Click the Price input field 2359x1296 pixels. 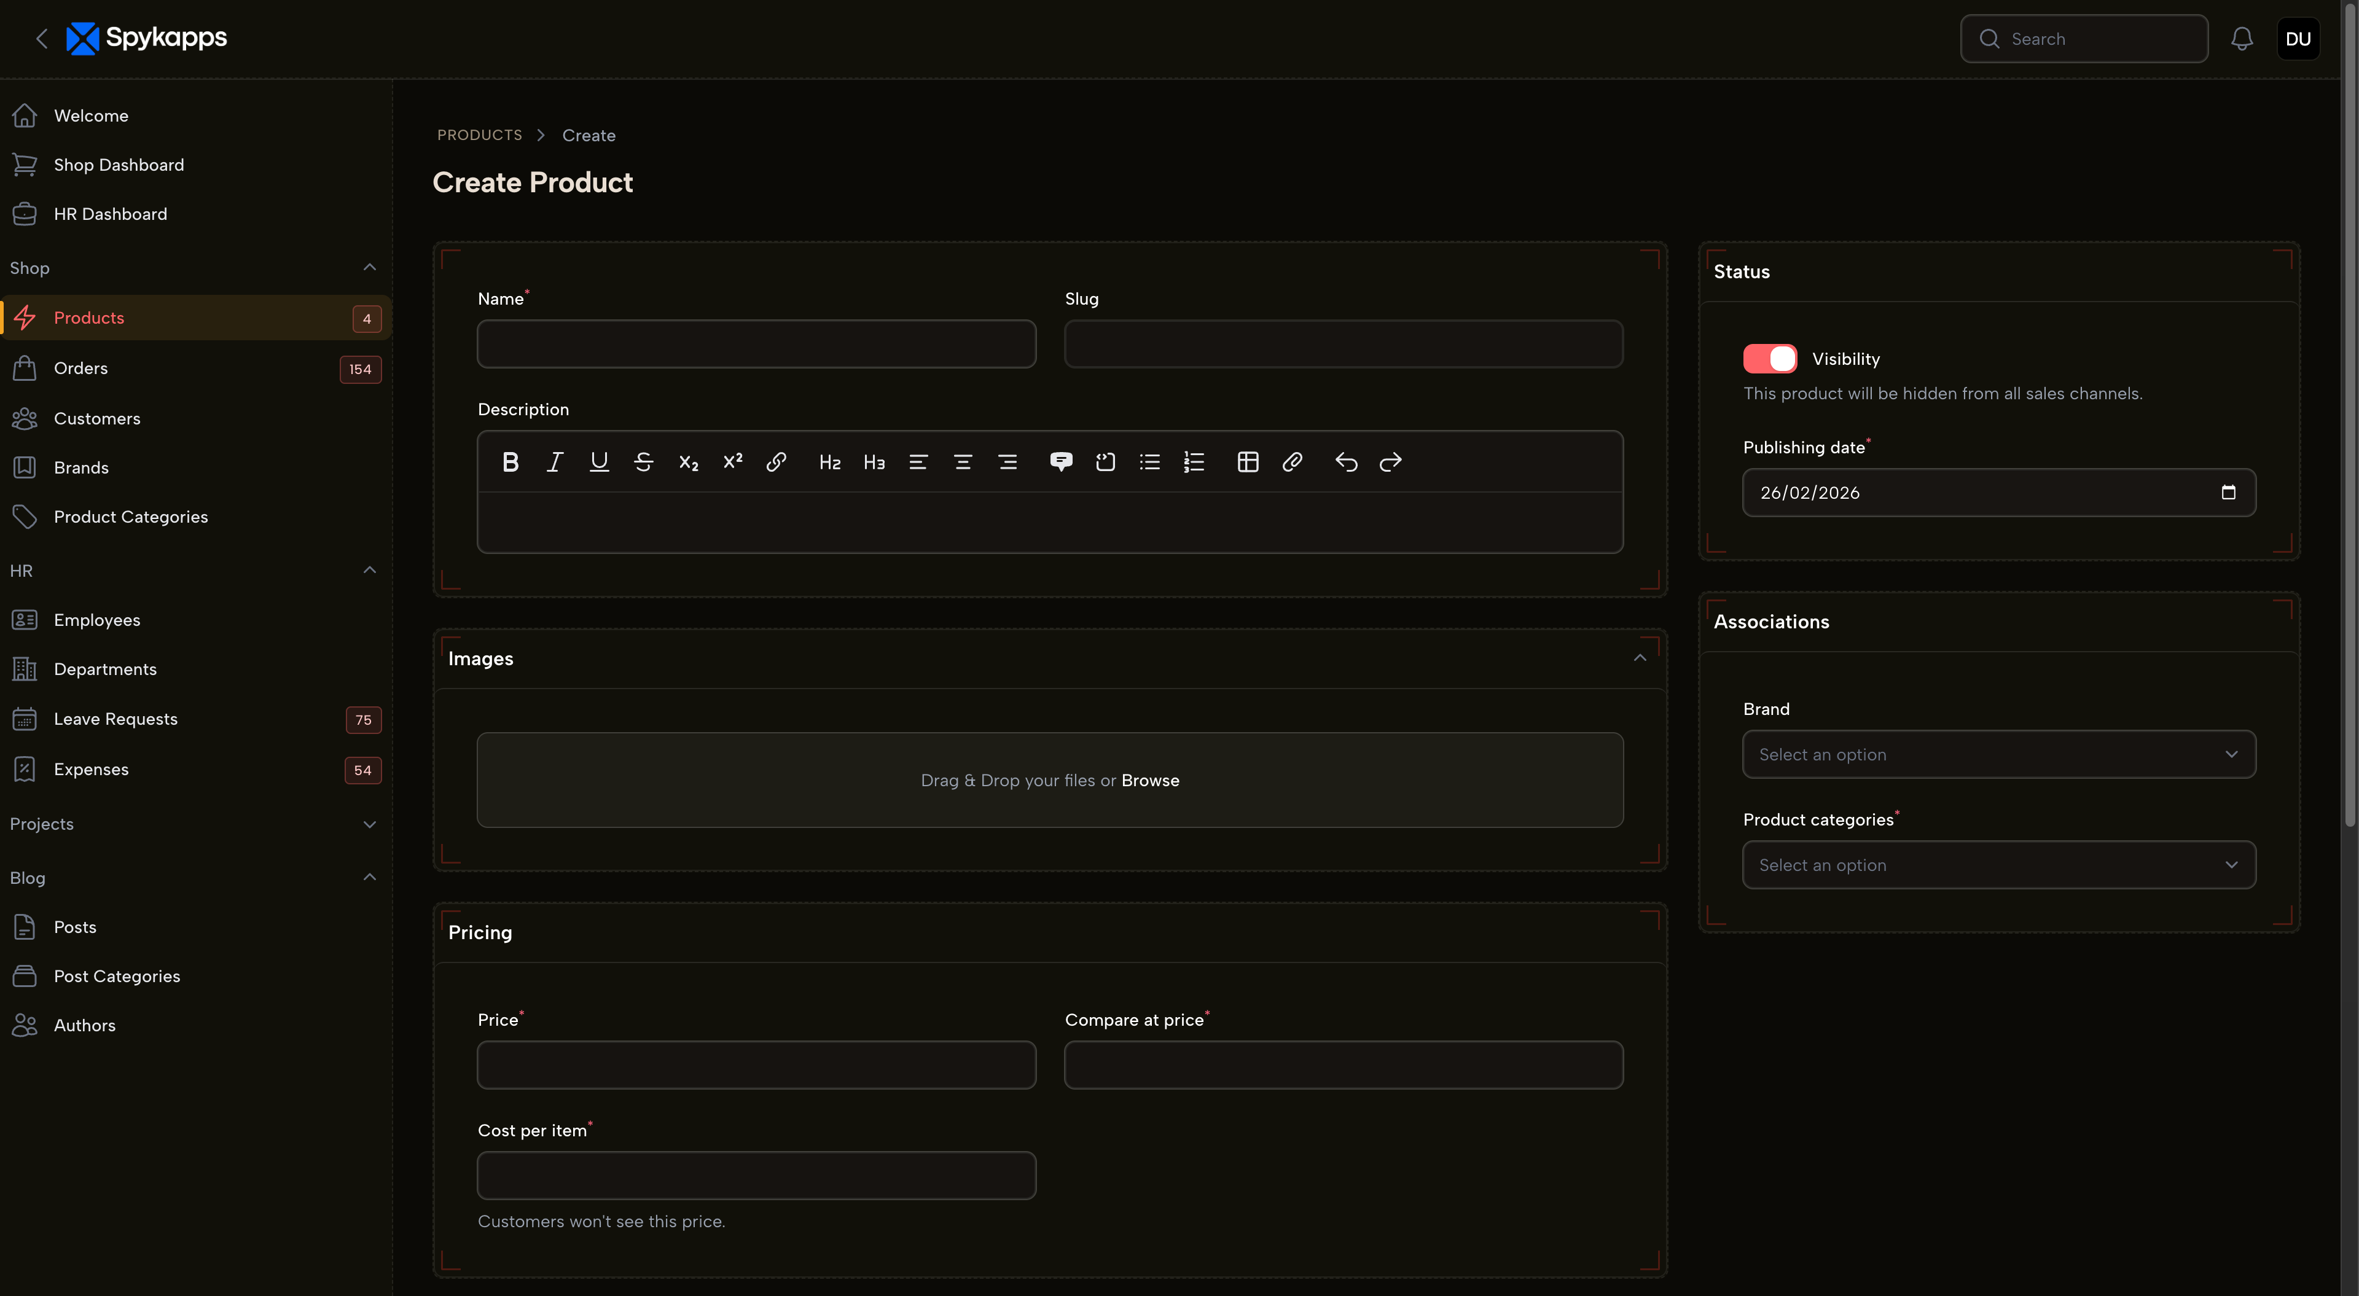tap(756, 1064)
